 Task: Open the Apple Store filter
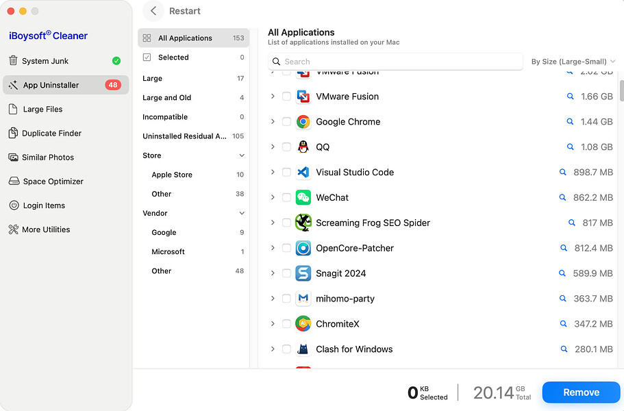[x=193, y=175]
